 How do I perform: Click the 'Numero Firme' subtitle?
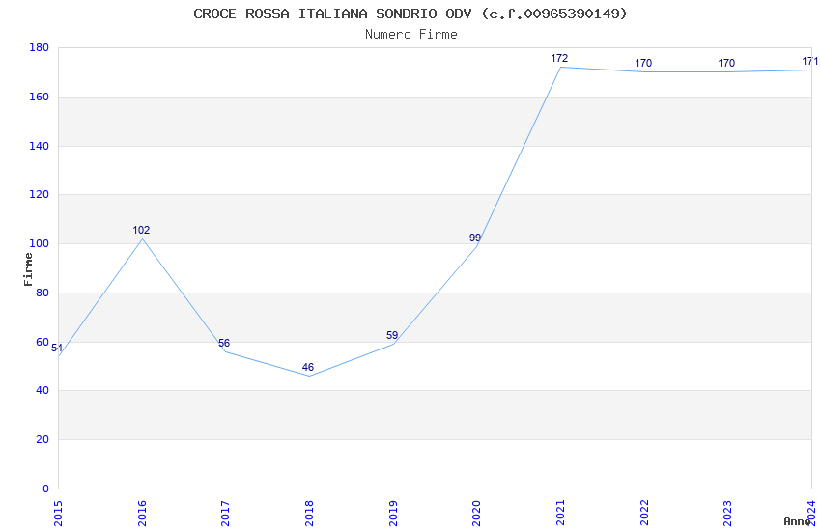411,35
